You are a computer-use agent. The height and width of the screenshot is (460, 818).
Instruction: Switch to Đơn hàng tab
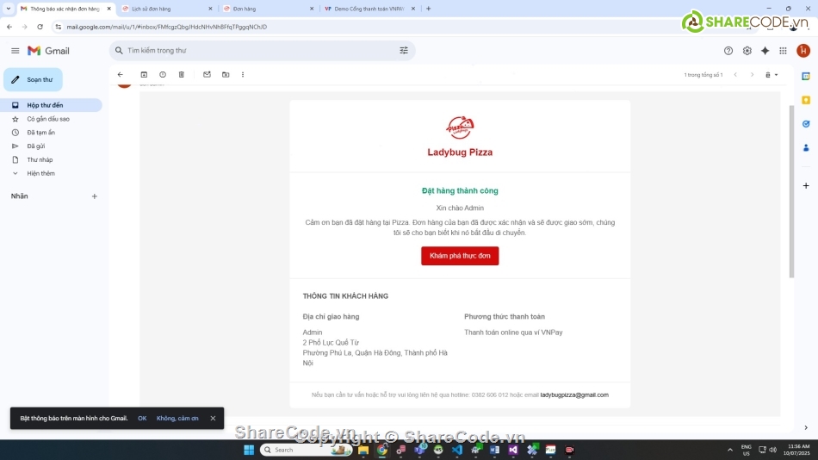267,9
